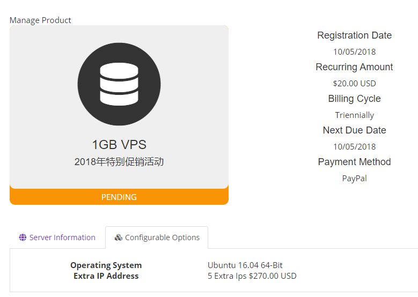Click the Ubuntu 16.04 64-Bit value
The width and height of the screenshot is (418, 297).
pos(245,265)
